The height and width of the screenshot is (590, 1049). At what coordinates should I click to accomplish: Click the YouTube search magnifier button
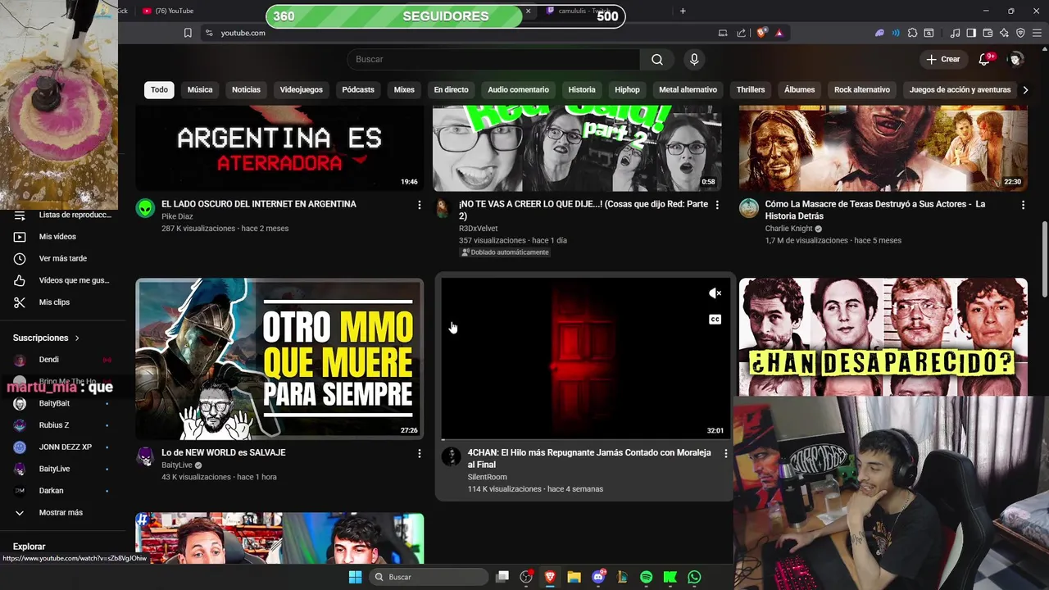657,59
